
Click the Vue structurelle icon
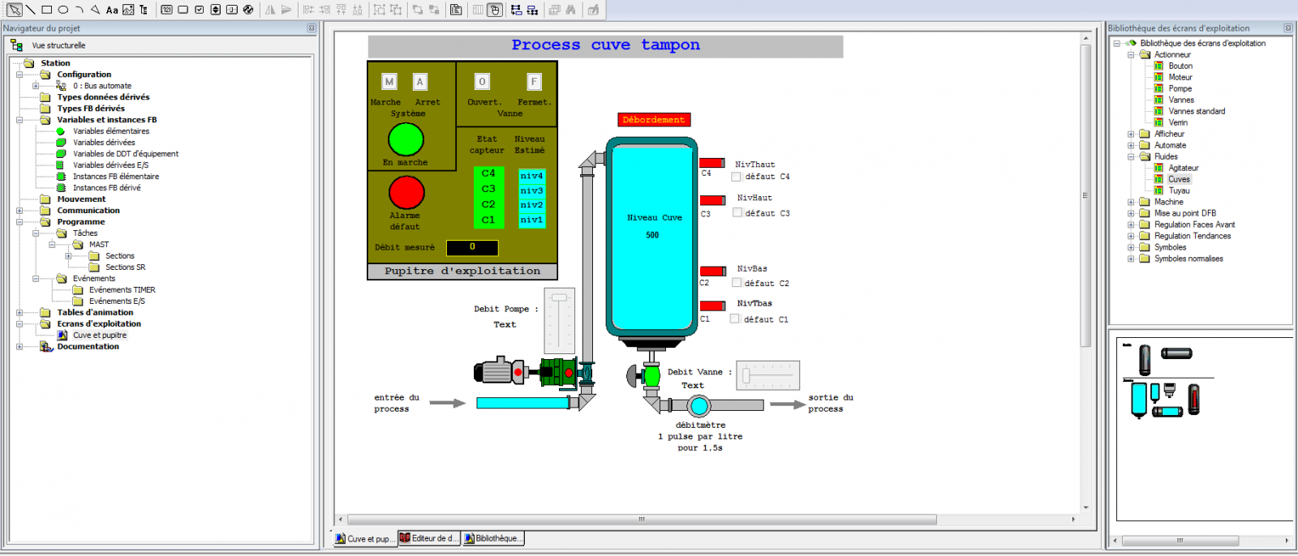coord(16,45)
